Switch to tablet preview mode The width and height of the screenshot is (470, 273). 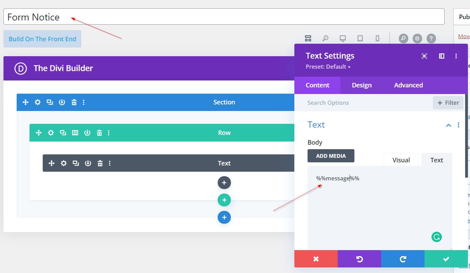click(x=360, y=39)
